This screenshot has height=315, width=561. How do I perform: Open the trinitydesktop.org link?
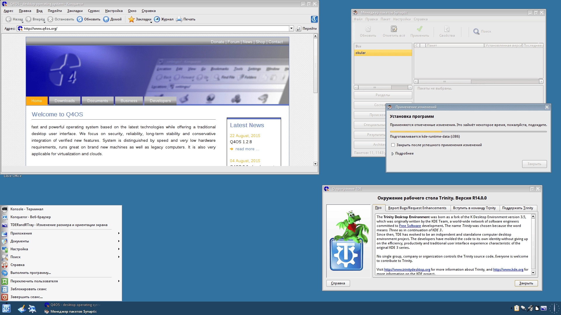pyautogui.click(x=407, y=269)
